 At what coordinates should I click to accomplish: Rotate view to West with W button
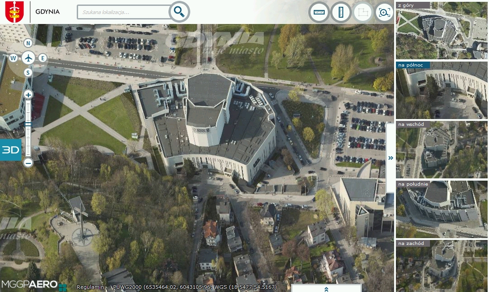pos(13,58)
